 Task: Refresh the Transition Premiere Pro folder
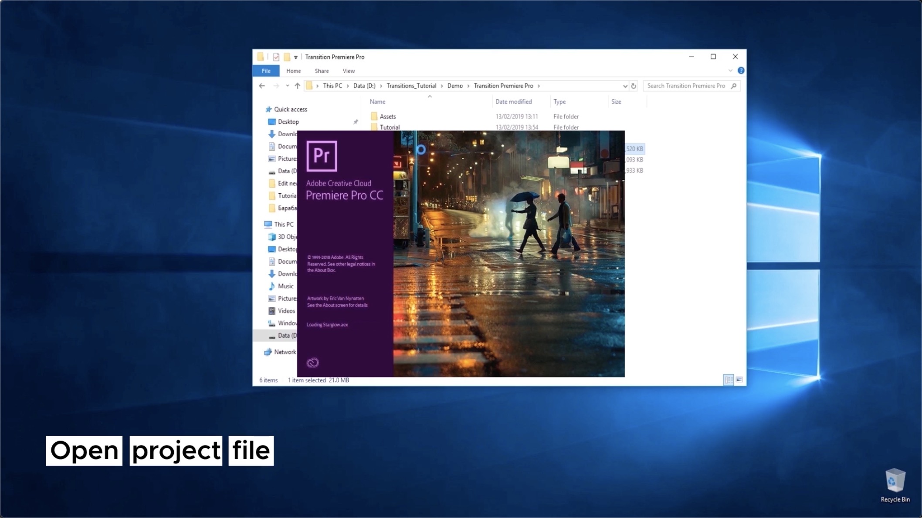pyautogui.click(x=634, y=86)
